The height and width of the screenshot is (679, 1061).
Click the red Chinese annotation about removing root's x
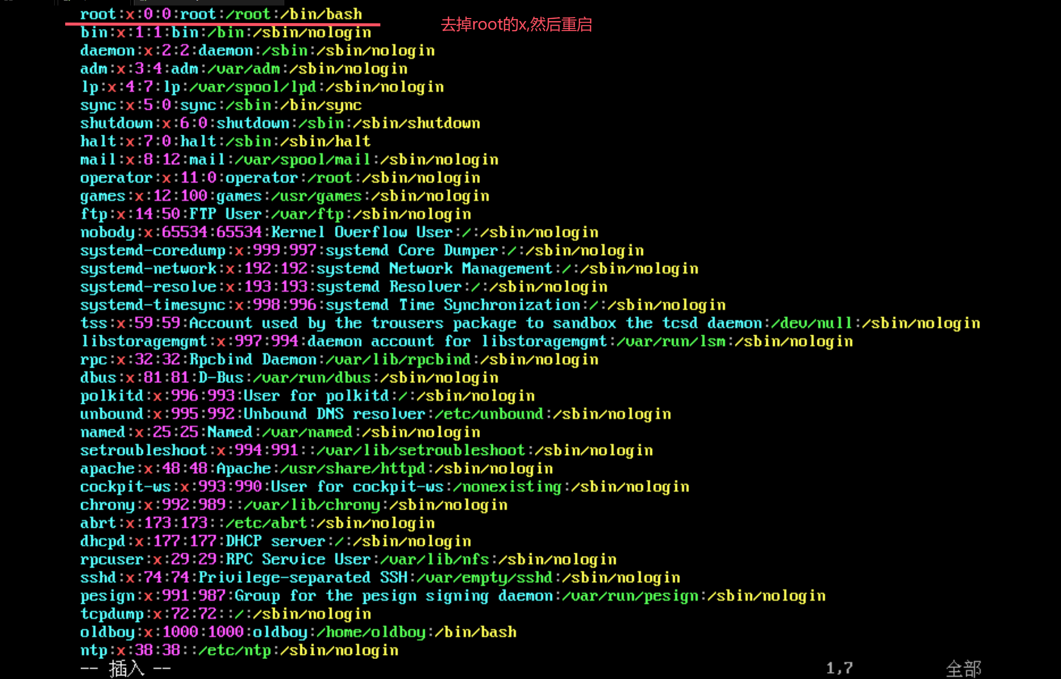(x=516, y=25)
